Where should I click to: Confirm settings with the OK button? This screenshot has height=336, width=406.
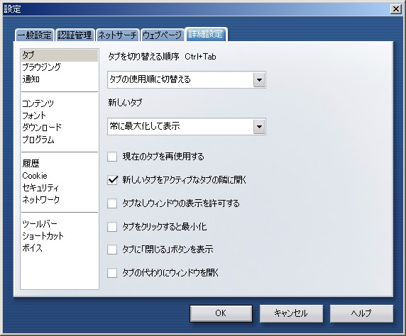(221, 313)
